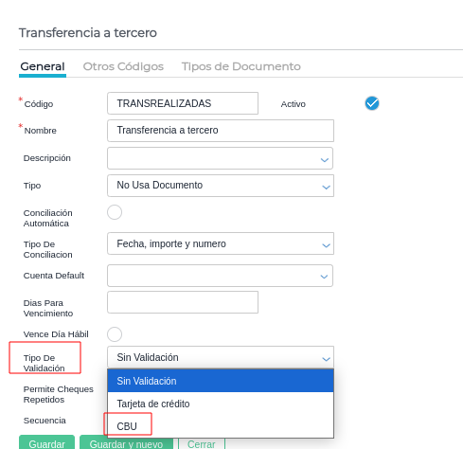Image resolution: width=463 pixels, height=449 pixels.
Task: Focus the Dias Para Vencimiento field
Action: [183, 302]
